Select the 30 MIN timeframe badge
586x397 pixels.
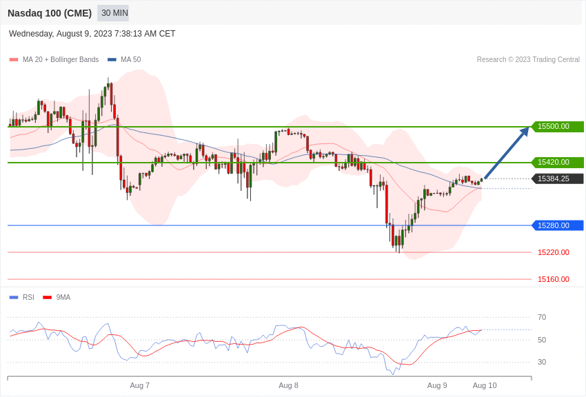(x=113, y=13)
